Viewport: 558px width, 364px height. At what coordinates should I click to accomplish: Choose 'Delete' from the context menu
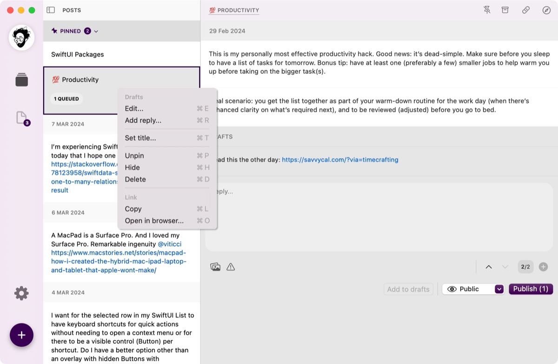(x=135, y=179)
